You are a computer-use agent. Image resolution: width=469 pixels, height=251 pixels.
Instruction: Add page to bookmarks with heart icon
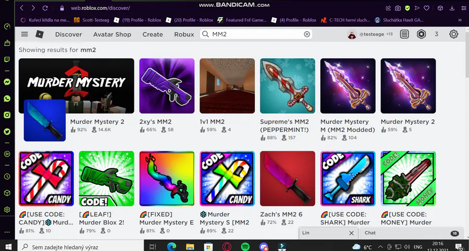tap(427, 8)
